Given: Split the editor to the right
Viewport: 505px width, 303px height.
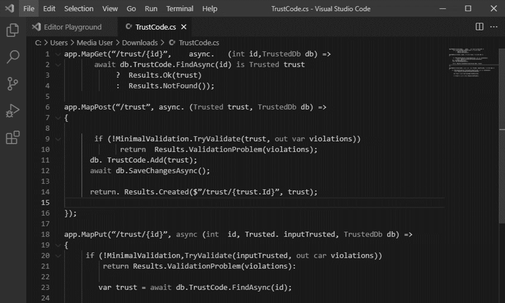Looking at the screenshot, I should pyautogui.click(x=479, y=27).
